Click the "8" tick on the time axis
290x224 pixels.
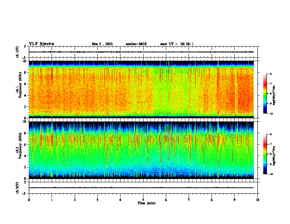(x=212, y=200)
